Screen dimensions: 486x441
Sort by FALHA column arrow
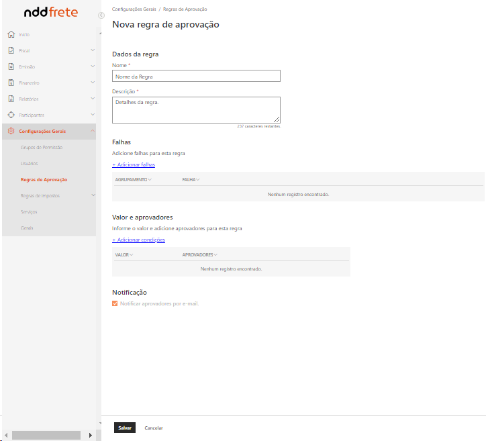(x=198, y=180)
